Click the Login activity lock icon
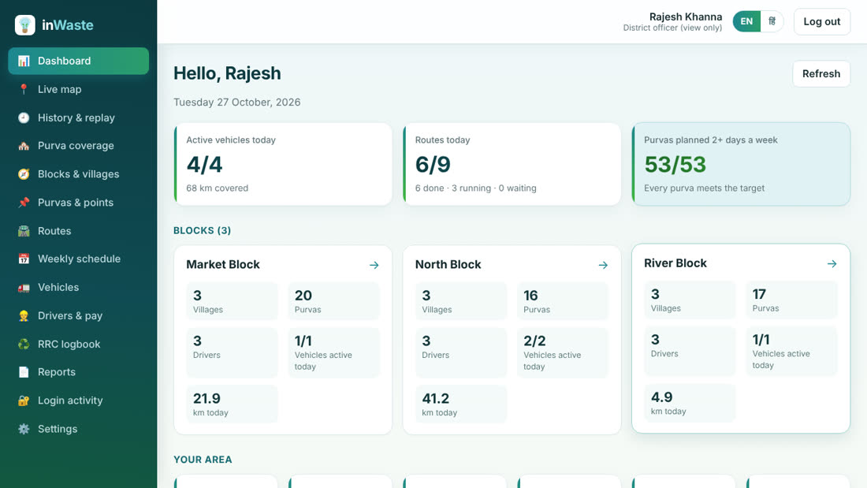 [23, 400]
